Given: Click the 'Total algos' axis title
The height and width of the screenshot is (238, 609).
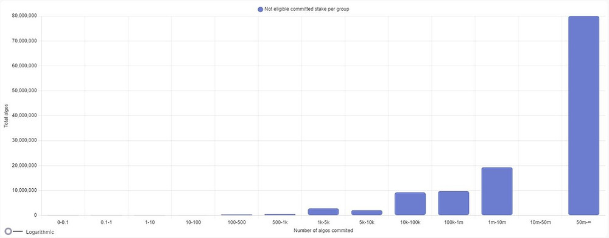Looking at the screenshot, I should (x=6, y=116).
